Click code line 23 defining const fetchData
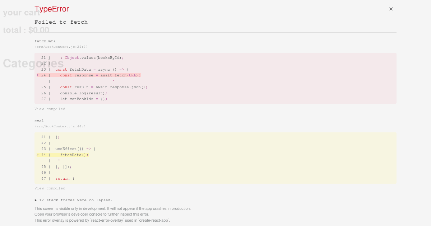This screenshot has height=226, width=431. [x=92, y=70]
